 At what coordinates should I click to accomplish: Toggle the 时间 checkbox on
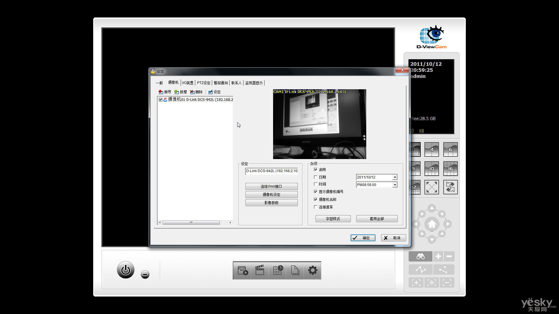tap(316, 184)
